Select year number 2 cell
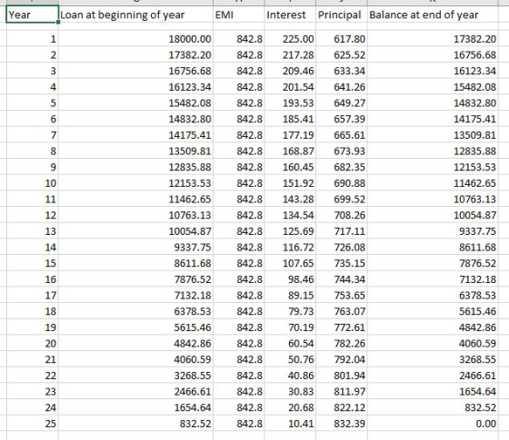The image size is (509, 440). pos(32,54)
